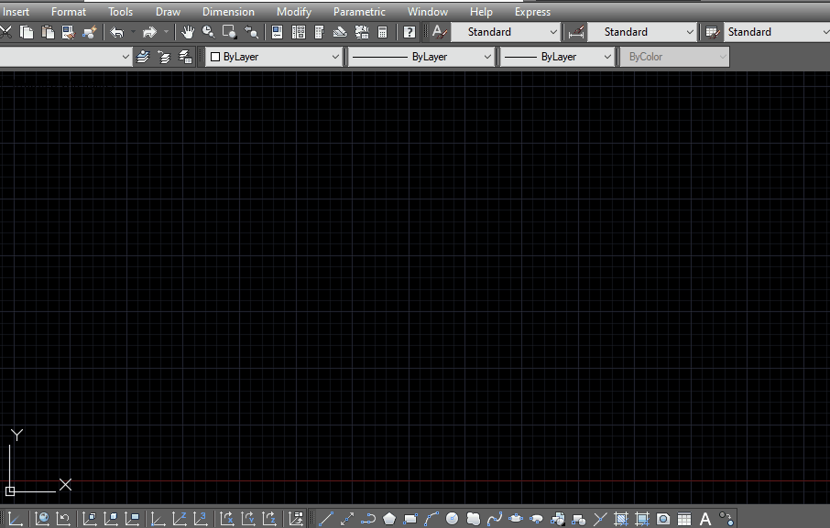
Task: Activate the Pan hand tool
Action: [188, 32]
